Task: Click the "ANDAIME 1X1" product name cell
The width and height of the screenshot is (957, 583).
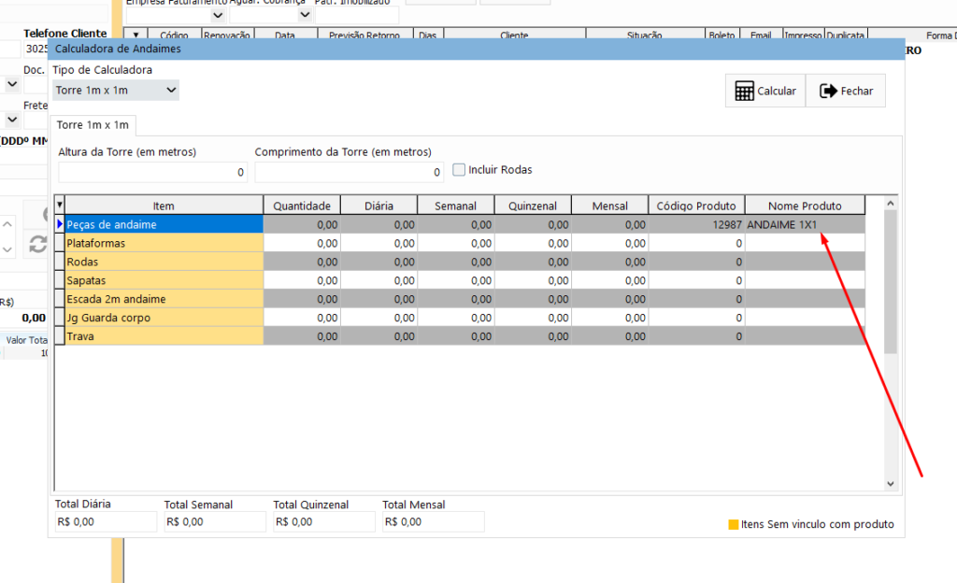Action: 805,224
